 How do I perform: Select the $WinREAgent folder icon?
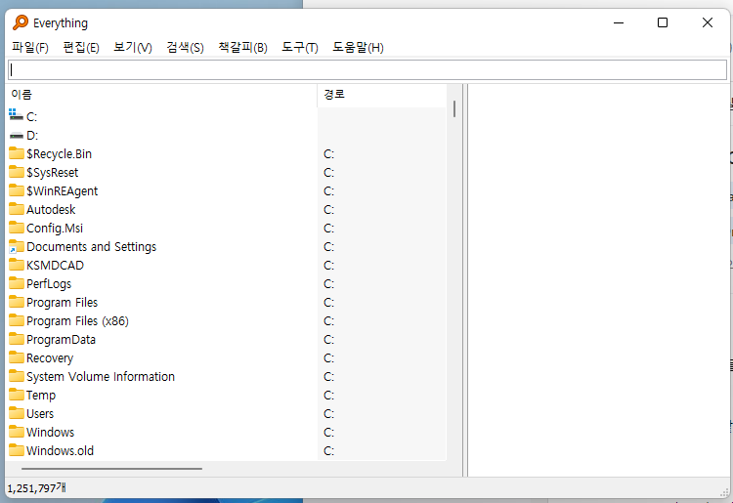point(17,190)
